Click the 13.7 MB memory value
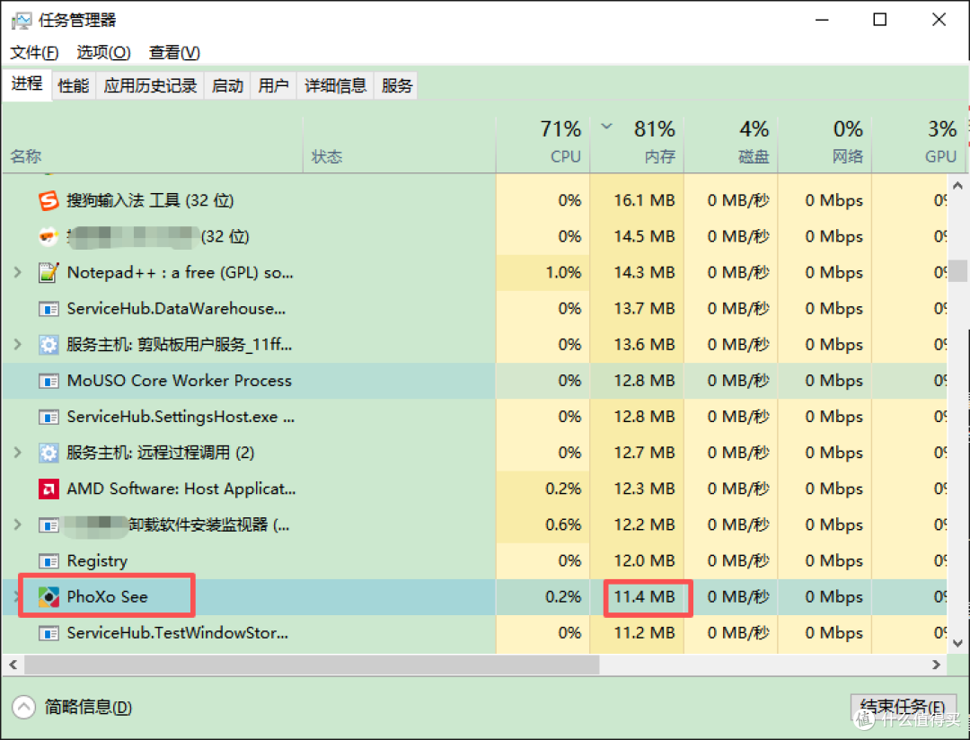Viewport: 970px width, 740px height. 644,309
